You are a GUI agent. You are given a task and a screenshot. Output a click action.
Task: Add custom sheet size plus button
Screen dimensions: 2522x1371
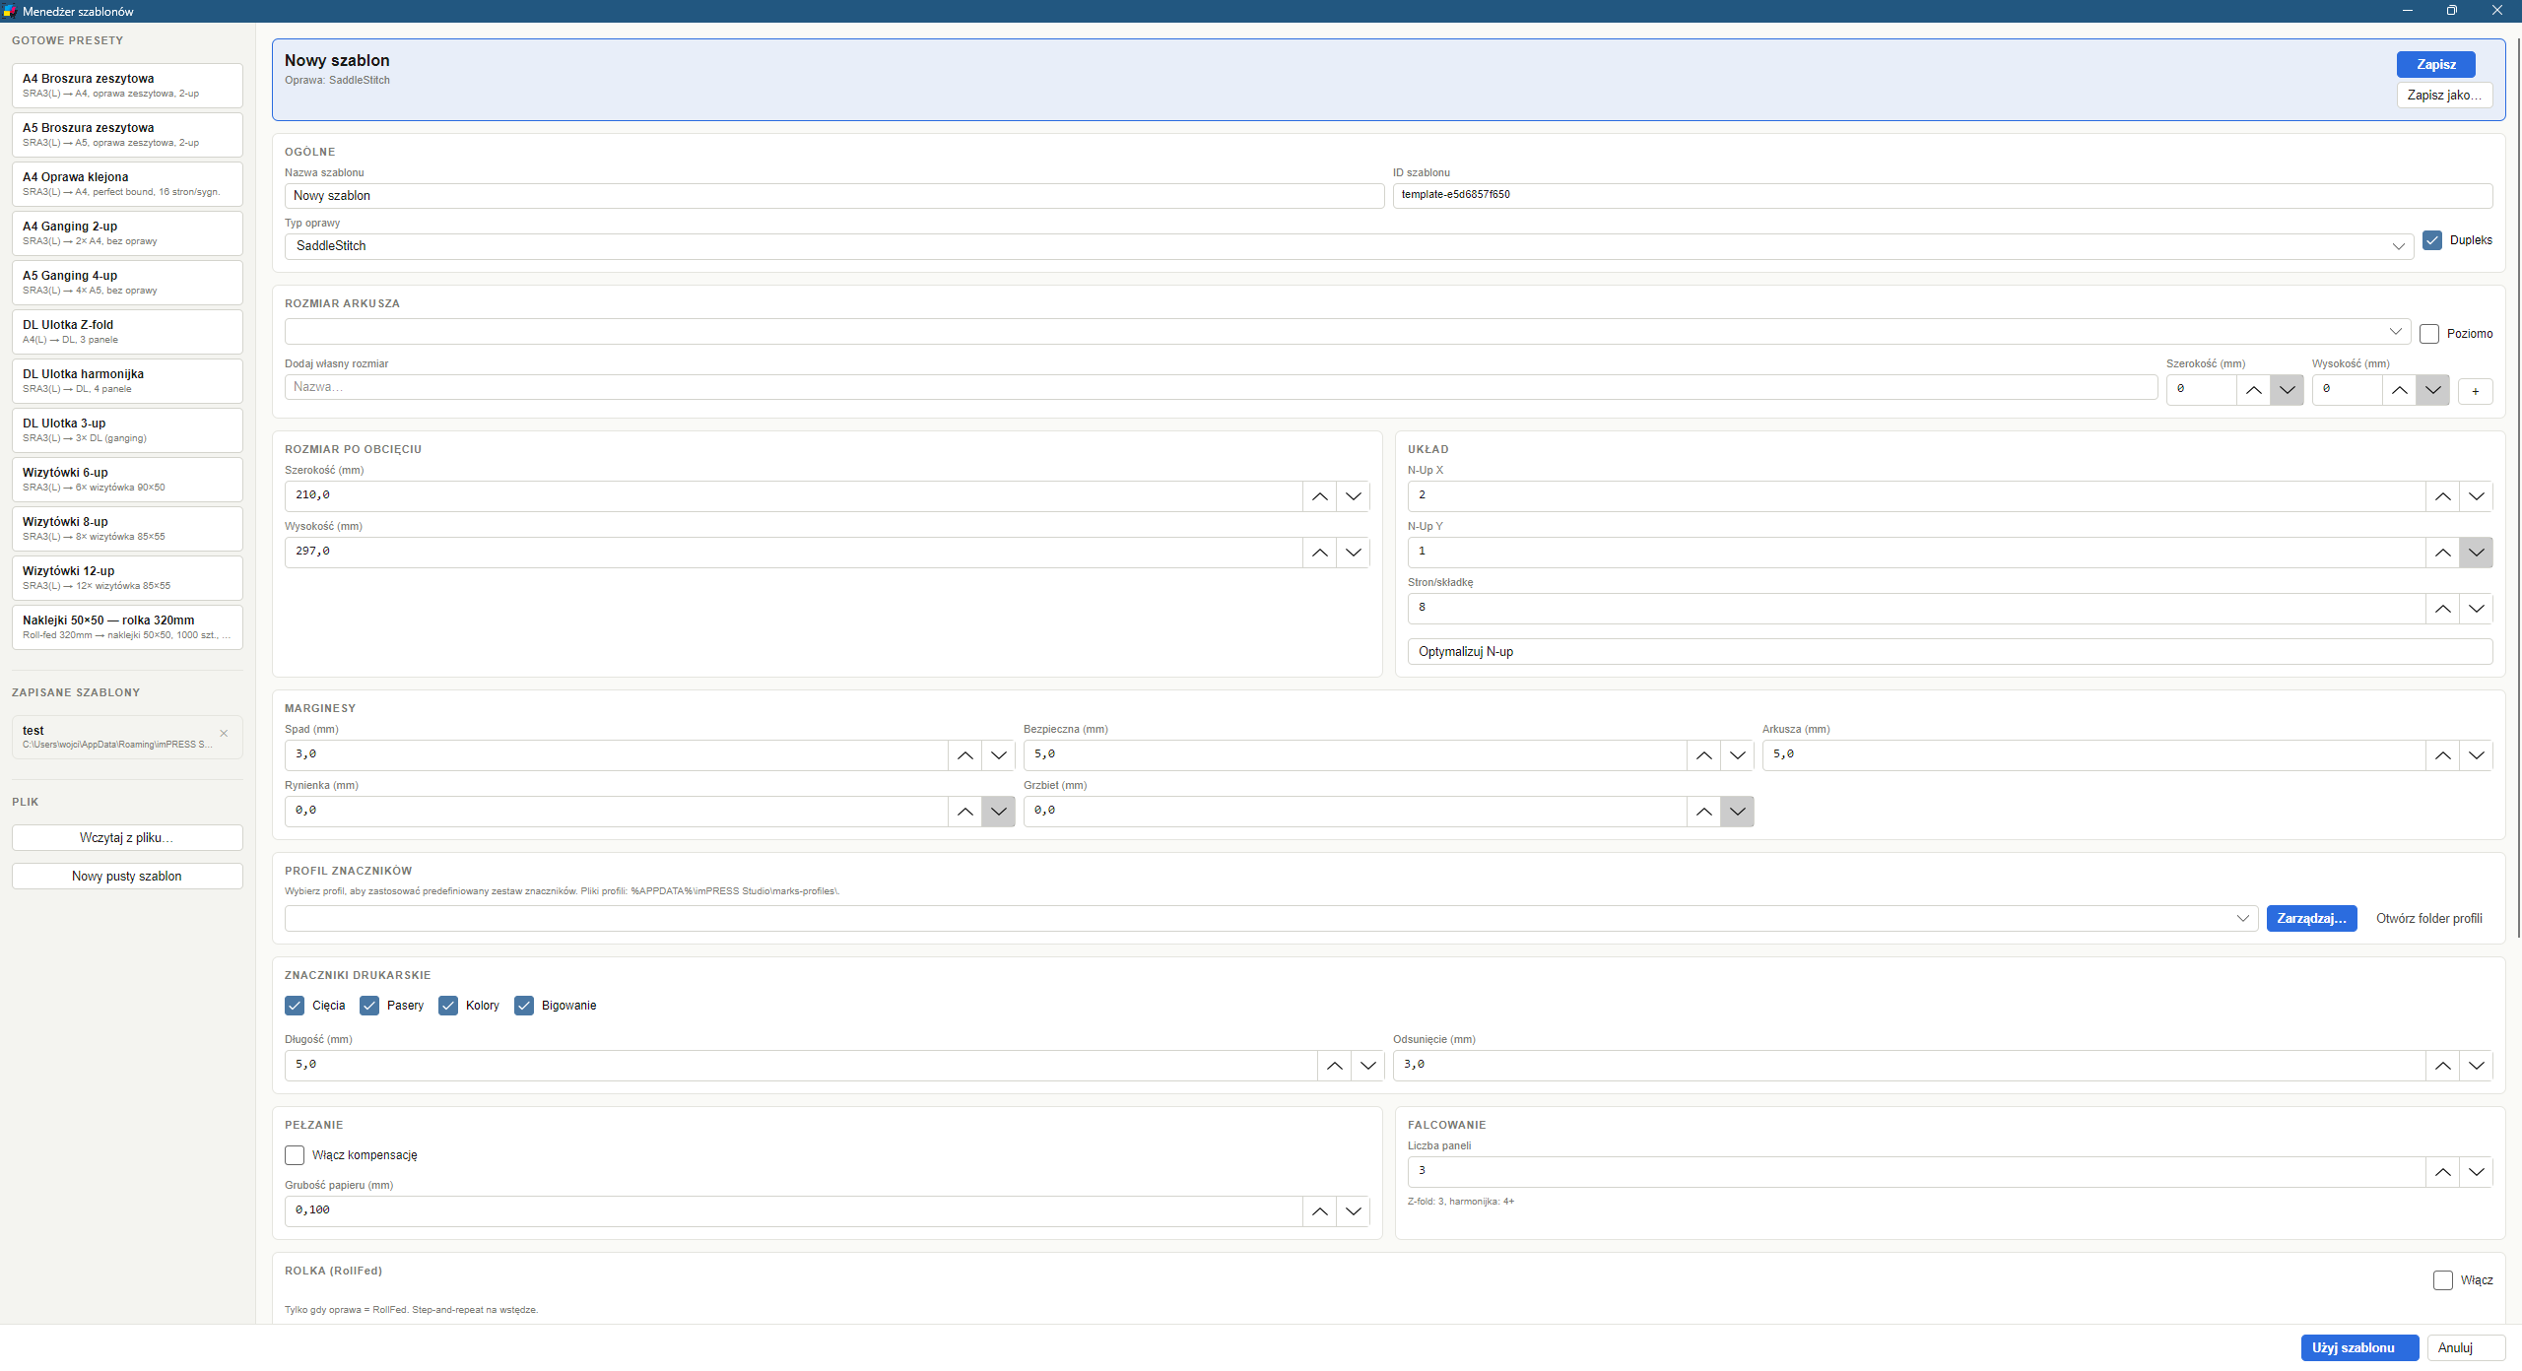2476,391
